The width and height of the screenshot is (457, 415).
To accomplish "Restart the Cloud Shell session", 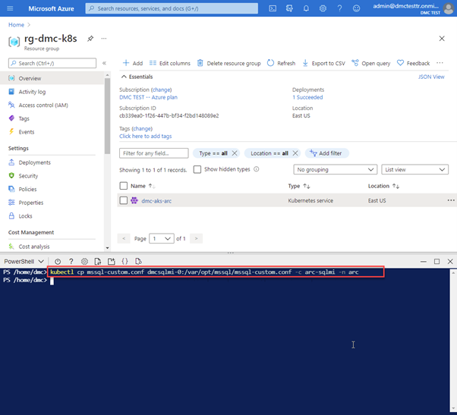I will (x=58, y=261).
